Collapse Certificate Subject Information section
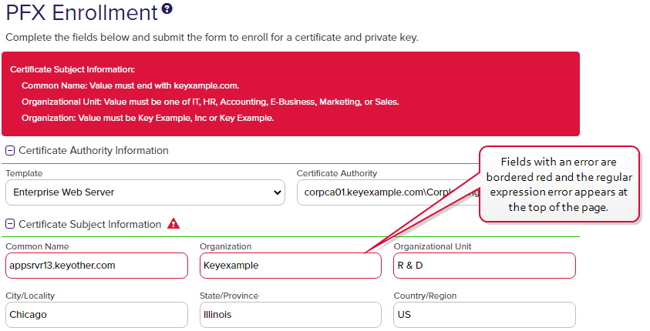Viewport: 650px width, 331px height. tap(10, 224)
